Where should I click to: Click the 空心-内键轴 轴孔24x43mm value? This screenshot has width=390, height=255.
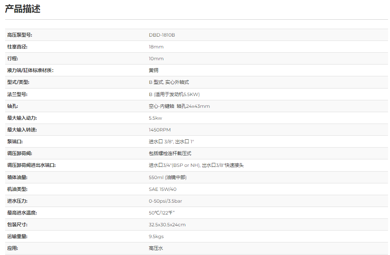[179, 106]
